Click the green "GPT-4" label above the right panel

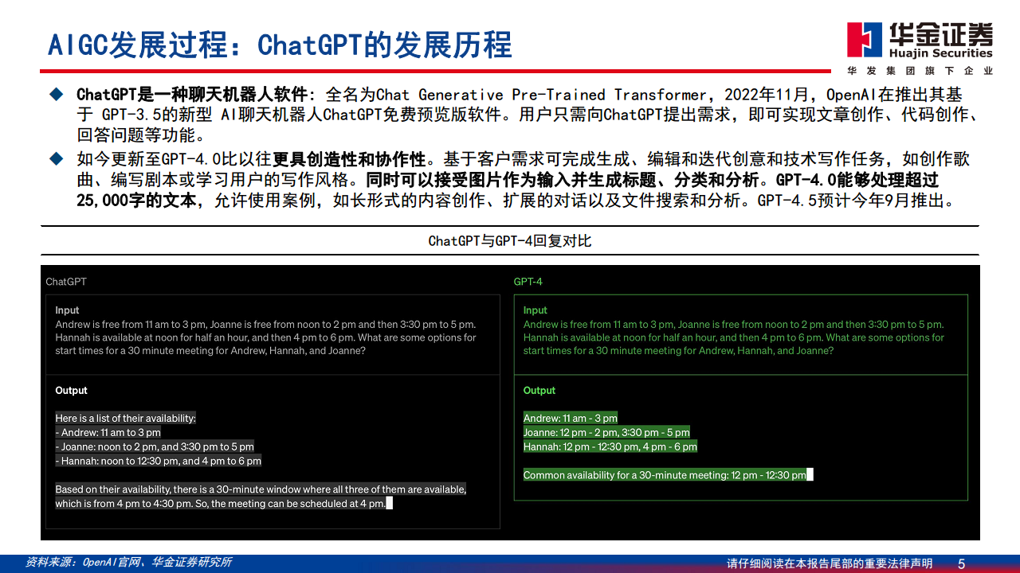tap(528, 282)
